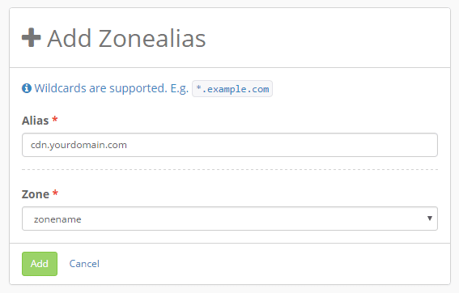Click the Alias field label
The image size is (459, 293).
[36, 121]
